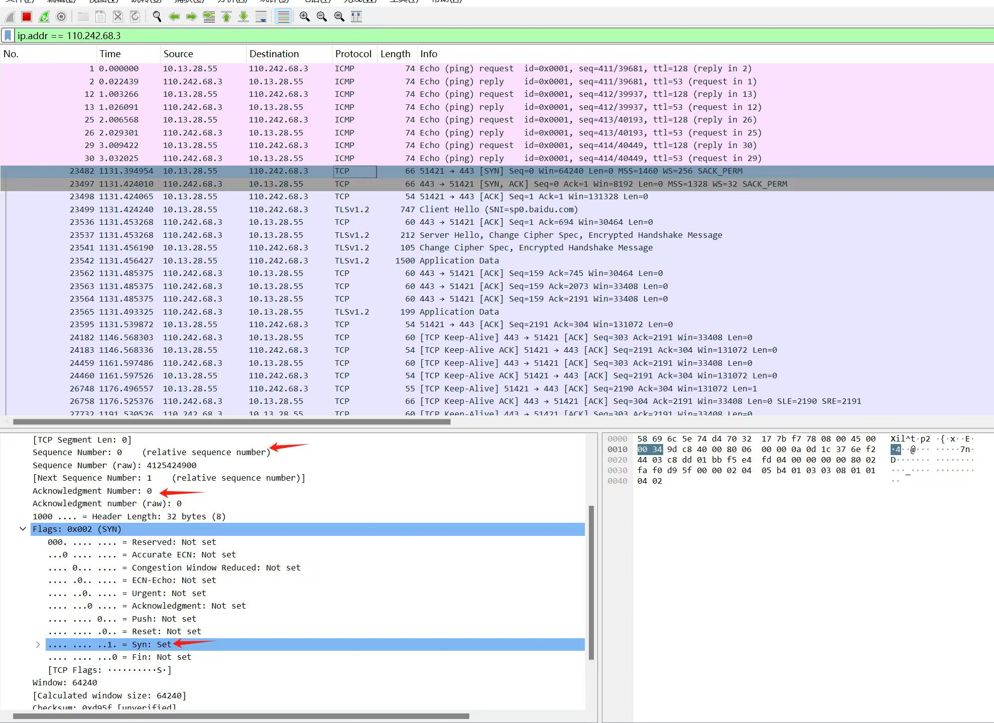Sort by the Info column header
The image size is (994, 723).
[705, 54]
